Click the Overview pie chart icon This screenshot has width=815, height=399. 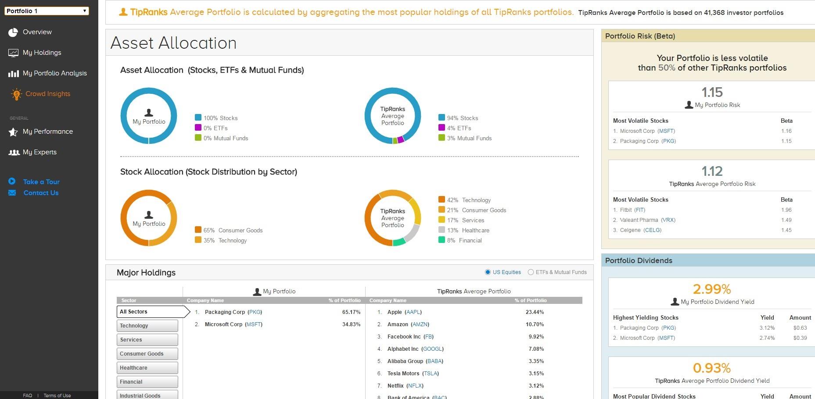tap(13, 32)
